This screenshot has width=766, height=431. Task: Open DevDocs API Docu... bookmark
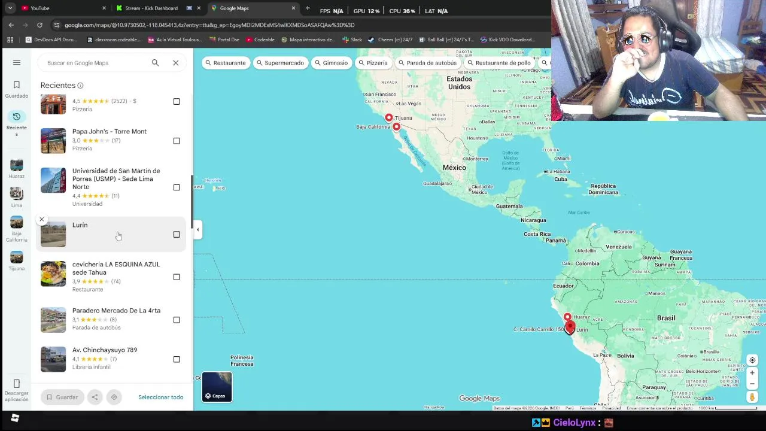[51, 40]
